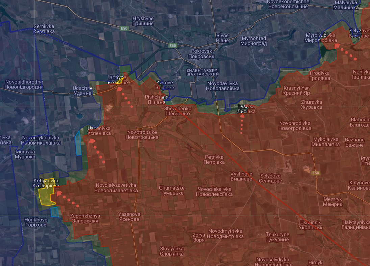
Task: Click the Novomykolaivka label
Action: click(41, 140)
